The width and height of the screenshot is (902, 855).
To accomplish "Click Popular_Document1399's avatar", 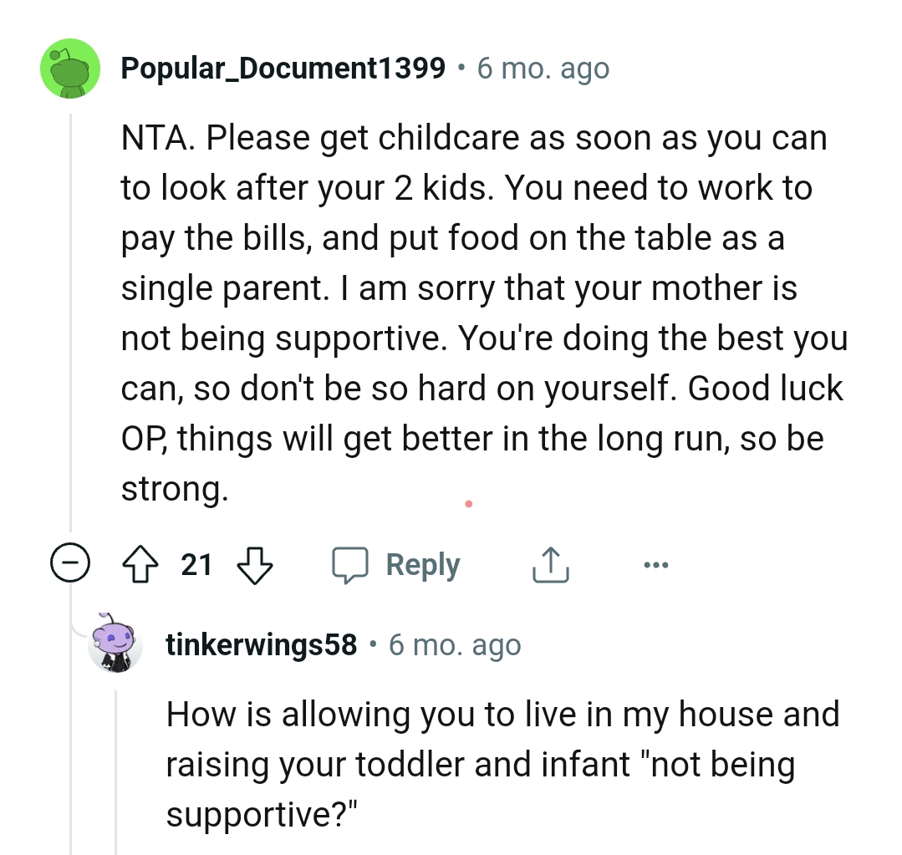I will coord(71,69).
